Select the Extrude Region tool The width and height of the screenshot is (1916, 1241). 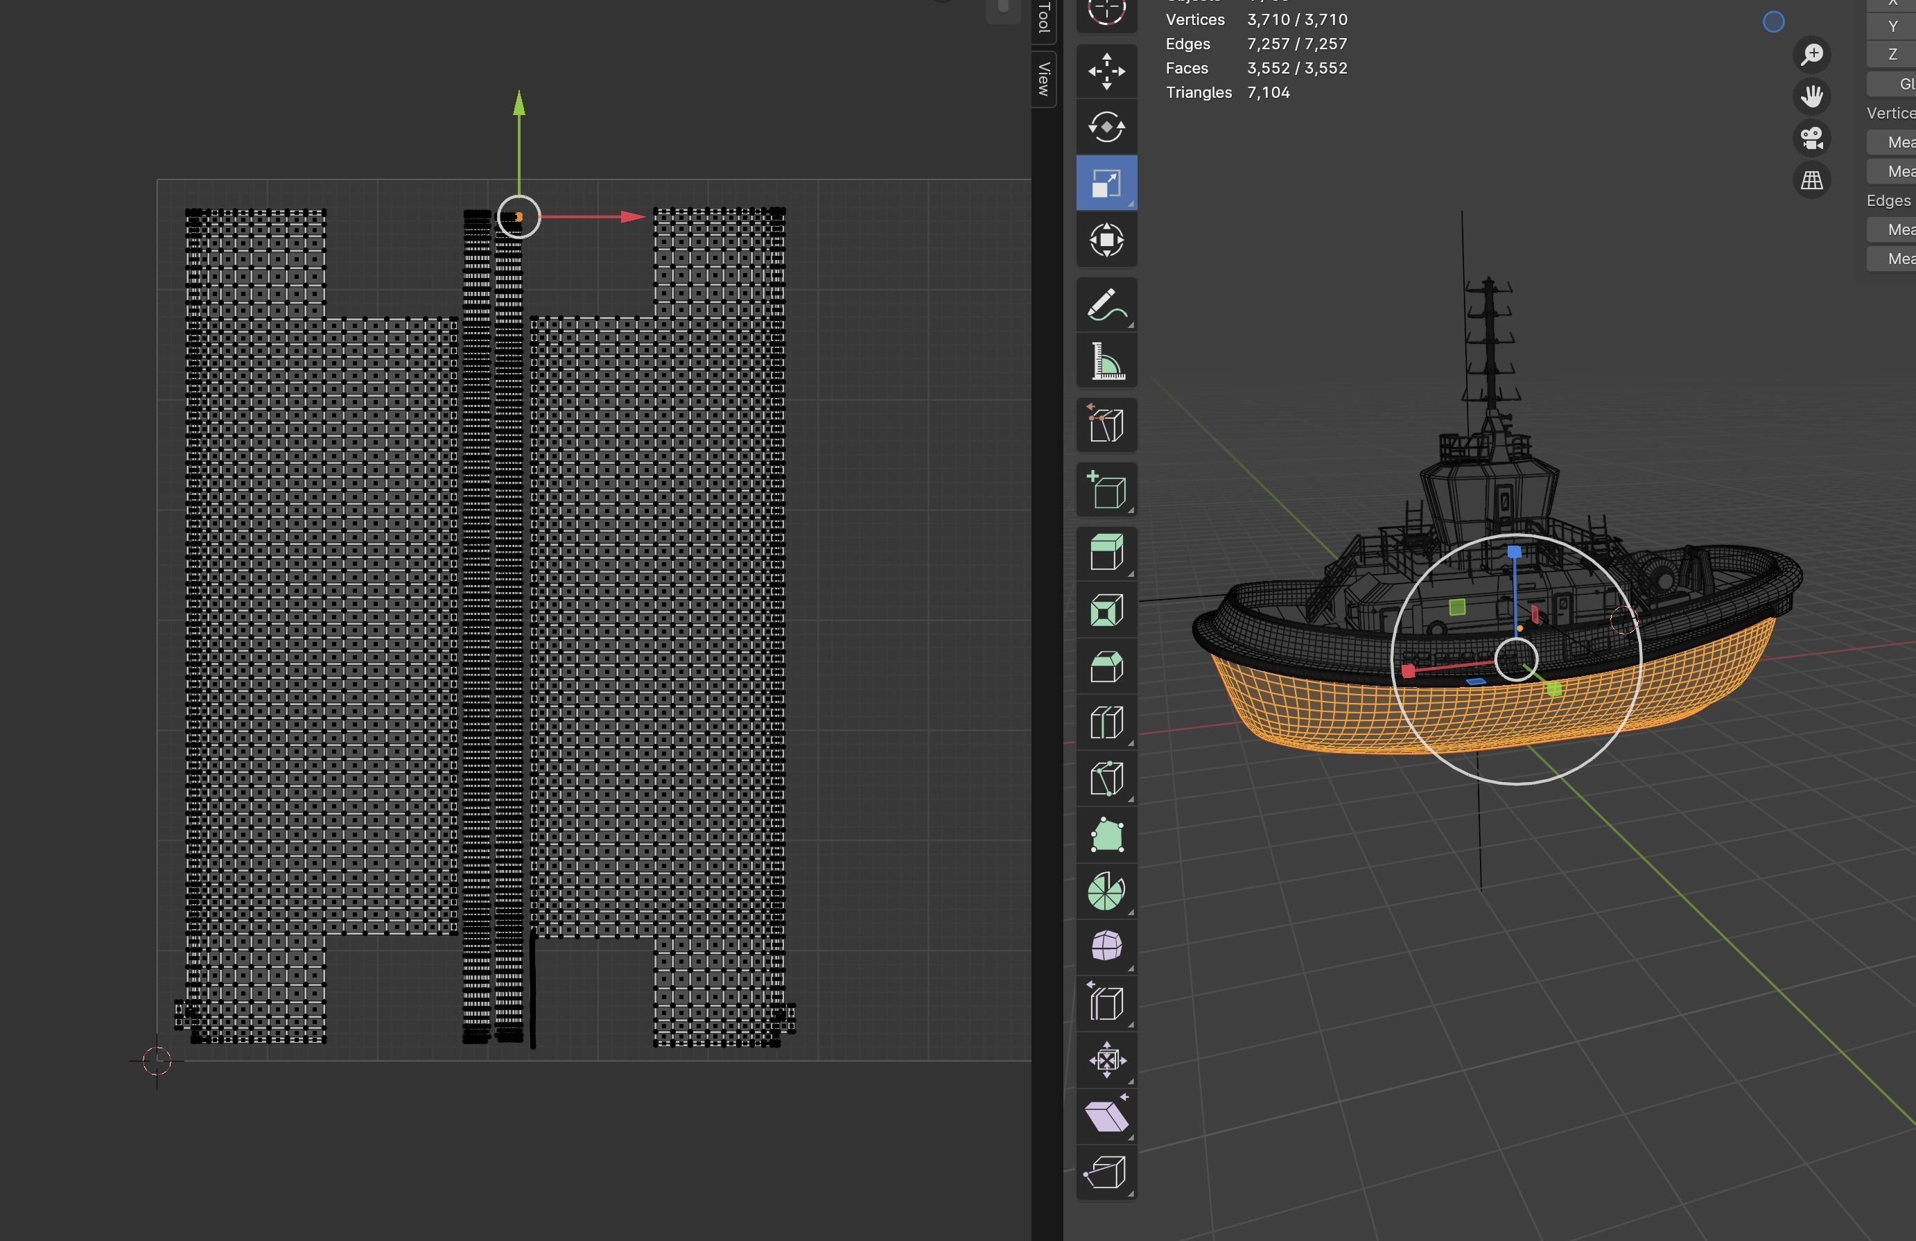point(1107,553)
